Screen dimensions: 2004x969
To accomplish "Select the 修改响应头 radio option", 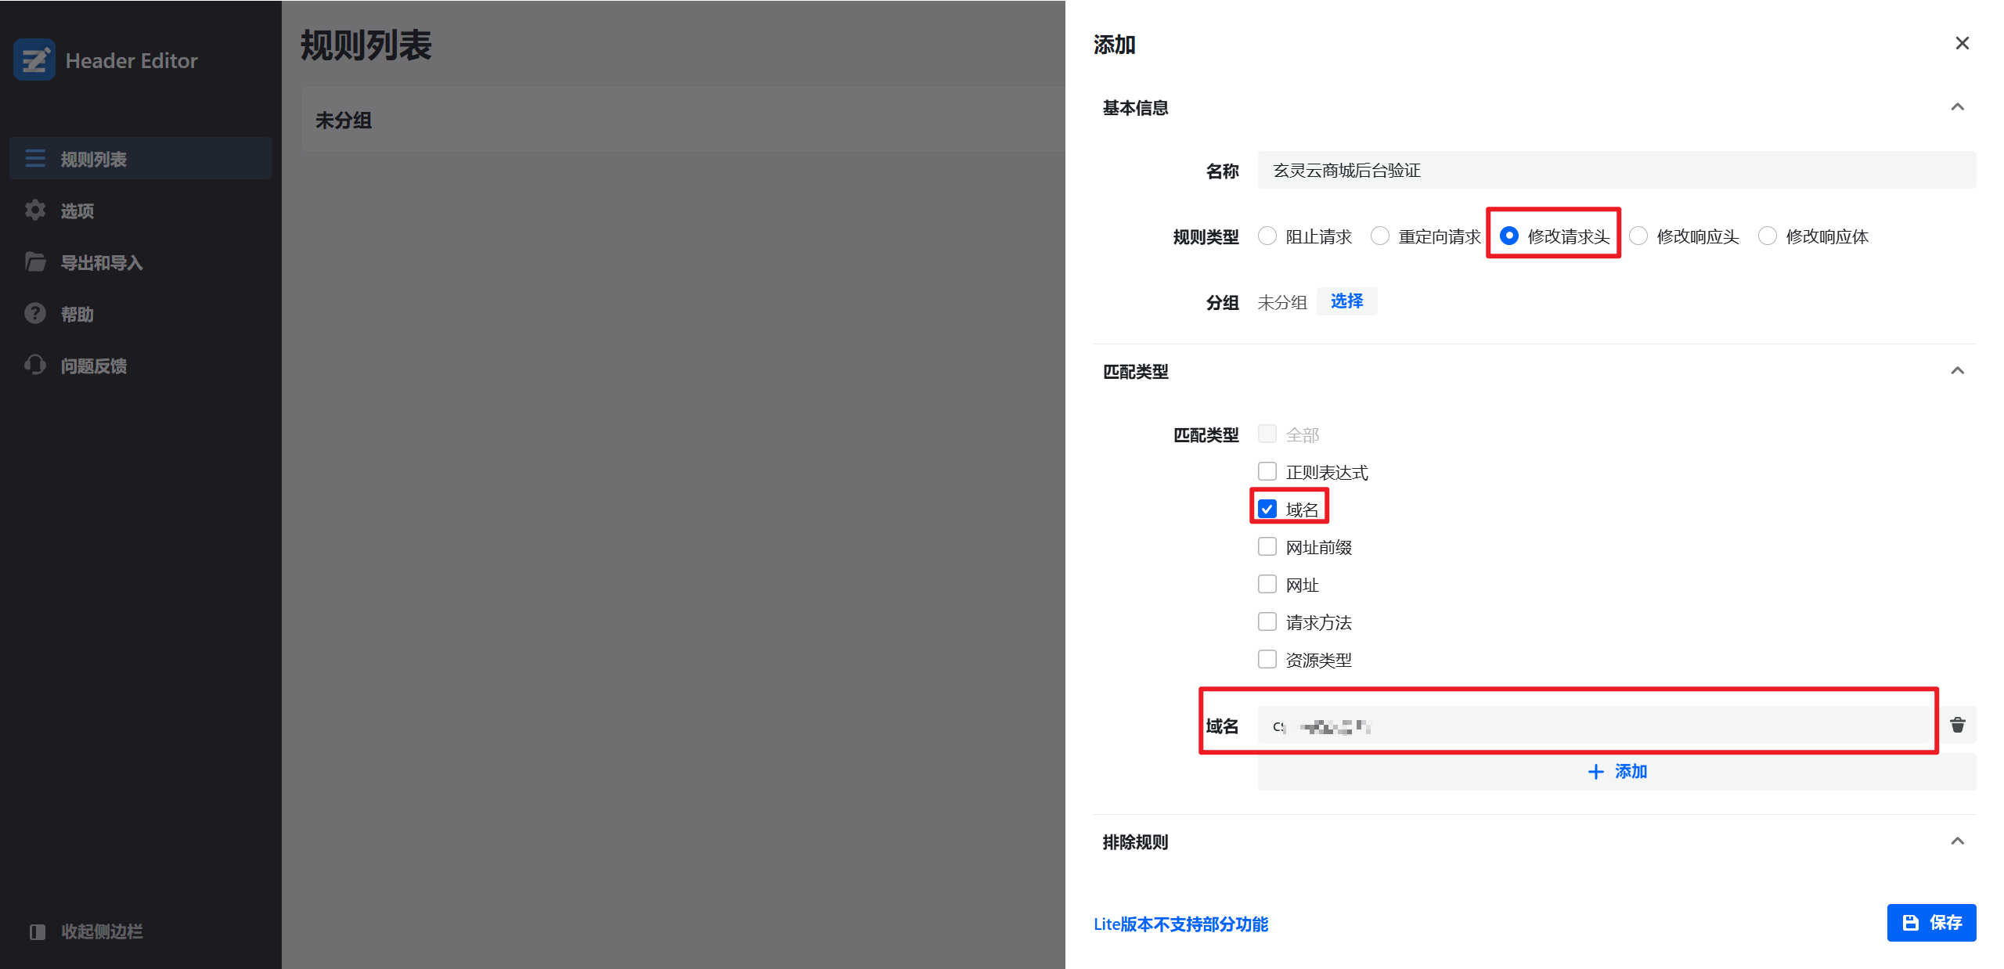I will tap(1638, 236).
